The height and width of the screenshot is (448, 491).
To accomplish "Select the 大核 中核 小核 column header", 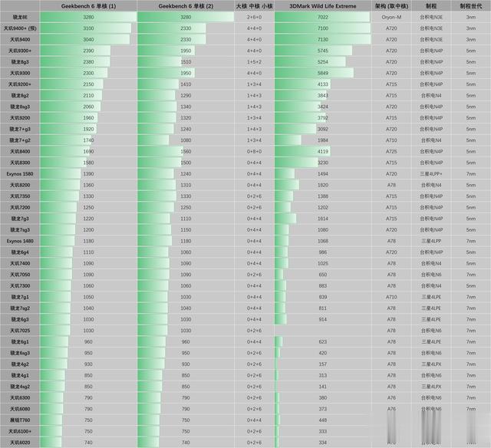I will click(254, 6).
